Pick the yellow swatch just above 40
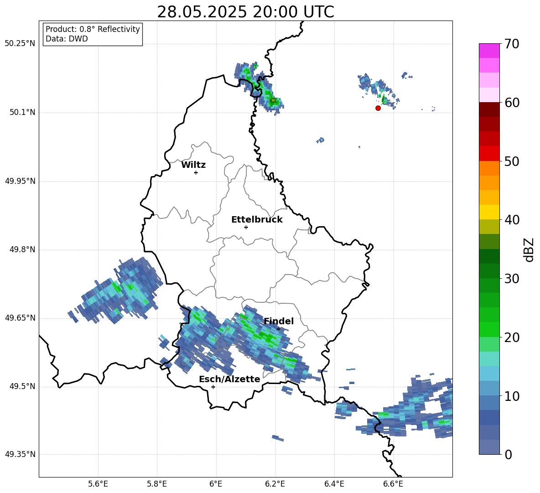The image size is (540, 493). pos(489,212)
